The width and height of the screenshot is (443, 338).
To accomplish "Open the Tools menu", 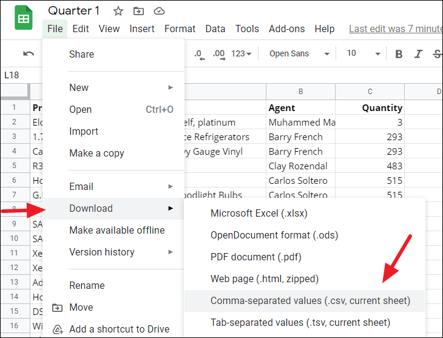I will [247, 29].
